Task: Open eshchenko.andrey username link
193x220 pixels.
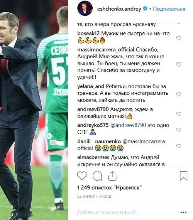Action: (x=119, y=9)
